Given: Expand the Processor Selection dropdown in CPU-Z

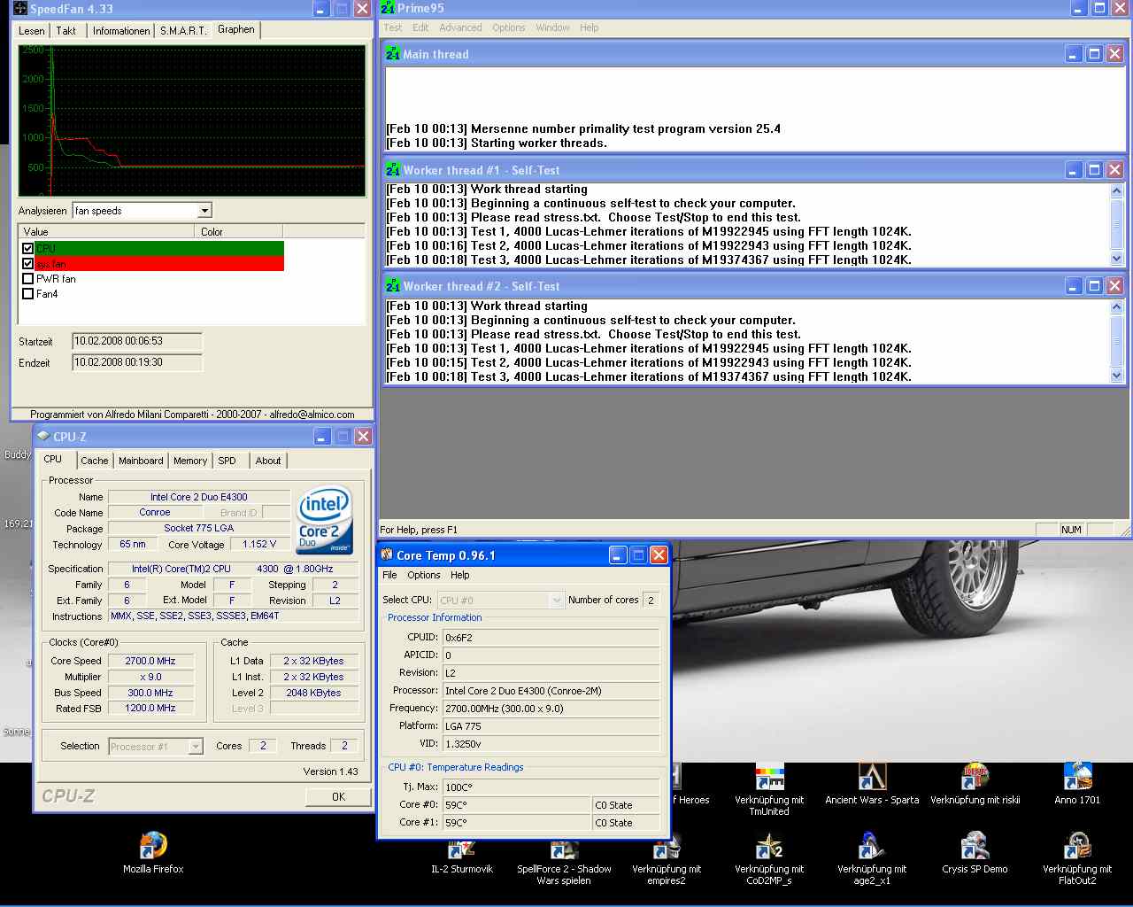Looking at the screenshot, I should (x=196, y=747).
